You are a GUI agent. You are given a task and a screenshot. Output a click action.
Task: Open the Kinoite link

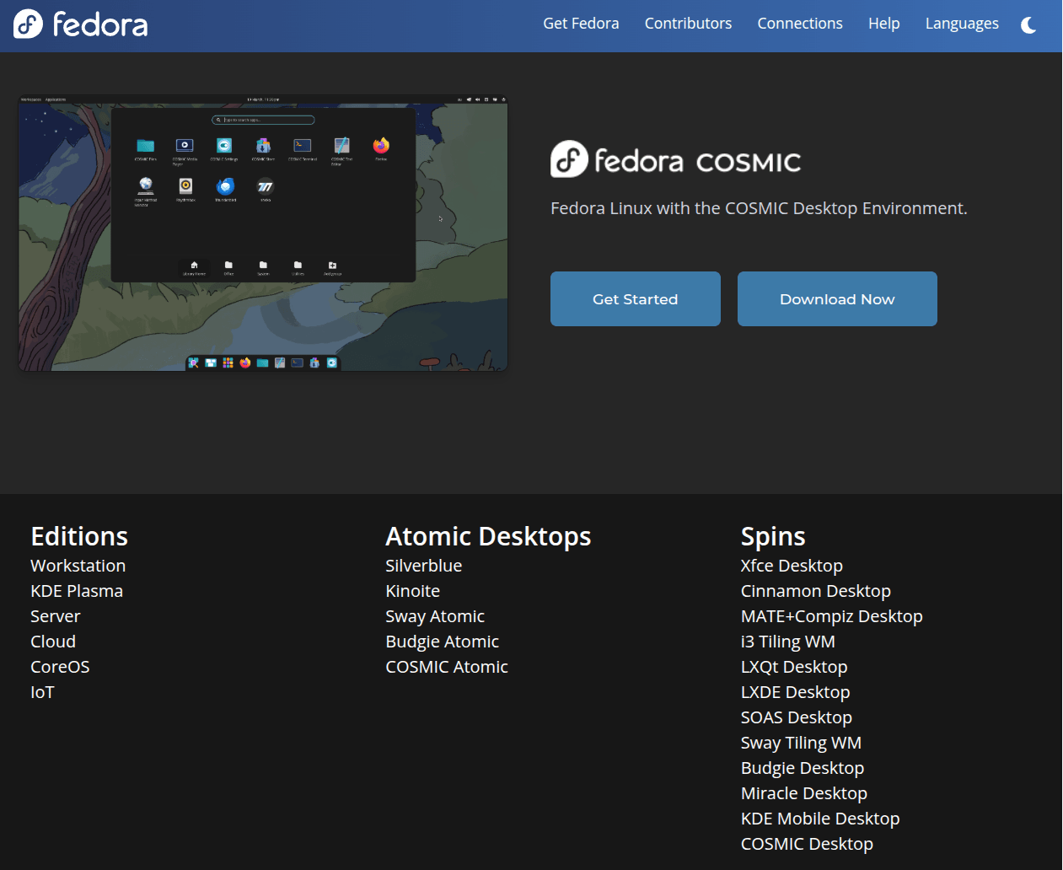pos(413,591)
